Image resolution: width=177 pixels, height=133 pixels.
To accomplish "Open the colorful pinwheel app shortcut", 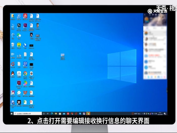I will coord(25,83).
